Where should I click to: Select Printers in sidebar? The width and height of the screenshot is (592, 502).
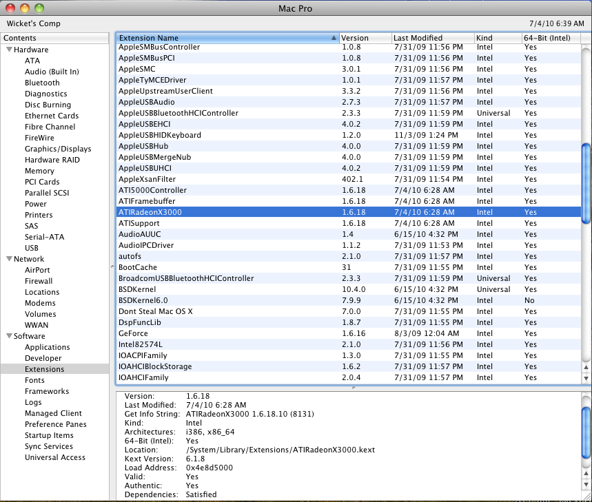(39, 215)
